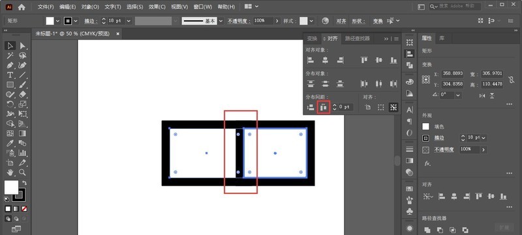The image size is (522, 235).
Task: Open 效果(C) menu
Action: (x=157, y=7)
